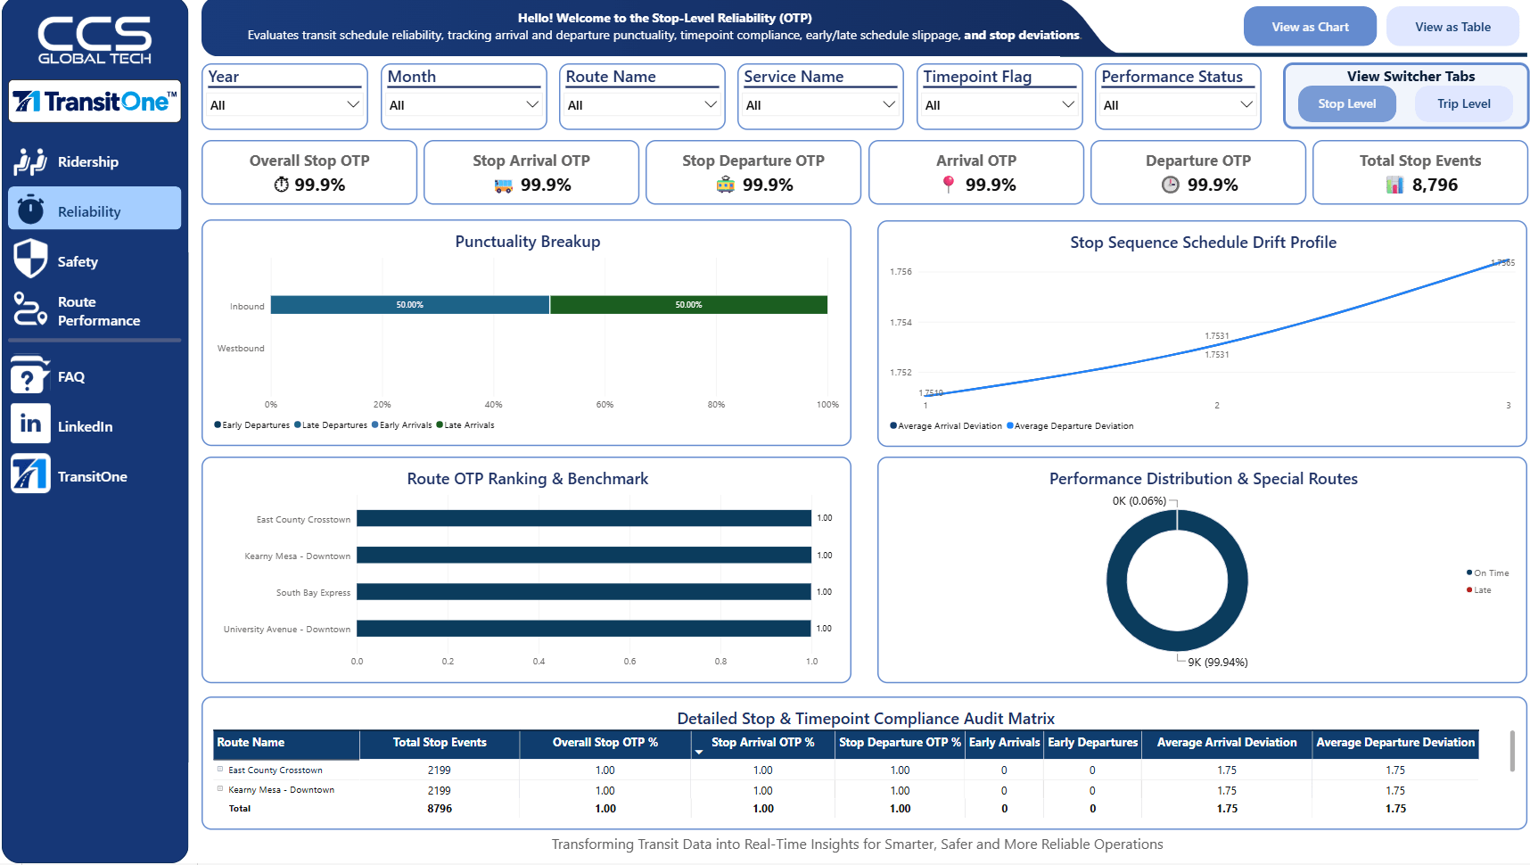Click the audit matrix vertical scrollbar
The image size is (1530, 865).
coord(1512,751)
